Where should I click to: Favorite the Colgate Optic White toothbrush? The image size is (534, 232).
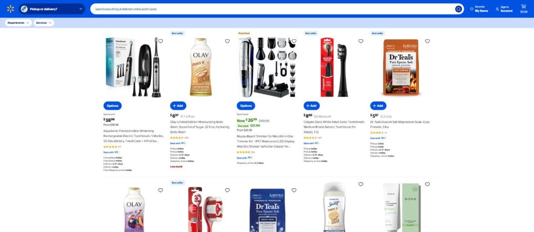pyautogui.click(x=361, y=41)
